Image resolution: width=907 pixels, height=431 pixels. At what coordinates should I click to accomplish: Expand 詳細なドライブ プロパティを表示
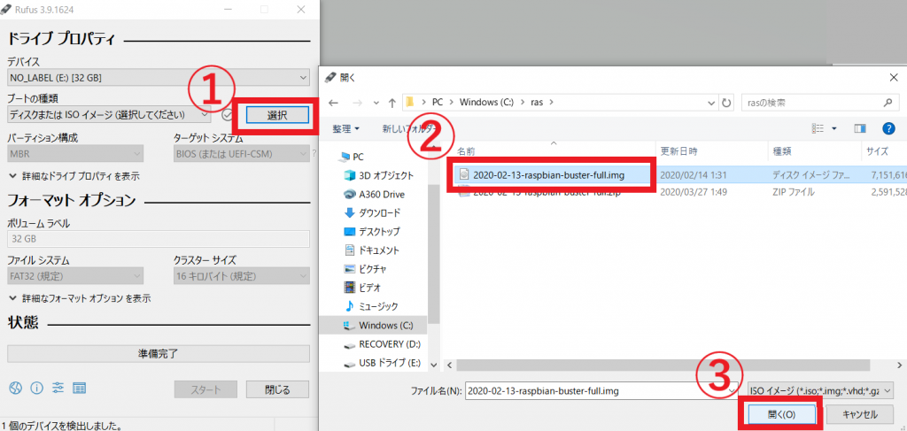pos(74,175)
